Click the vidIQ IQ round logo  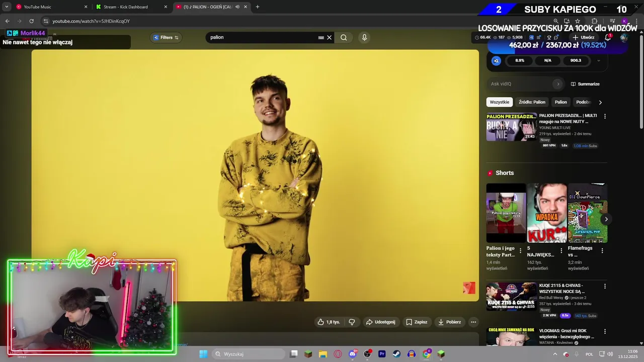click(496, 60)
